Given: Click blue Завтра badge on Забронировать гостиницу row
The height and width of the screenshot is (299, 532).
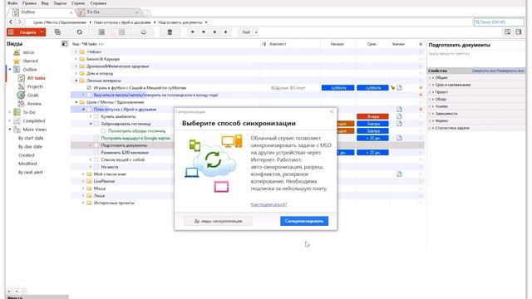Looking at the screenshot, I should (x=372, y=124).
